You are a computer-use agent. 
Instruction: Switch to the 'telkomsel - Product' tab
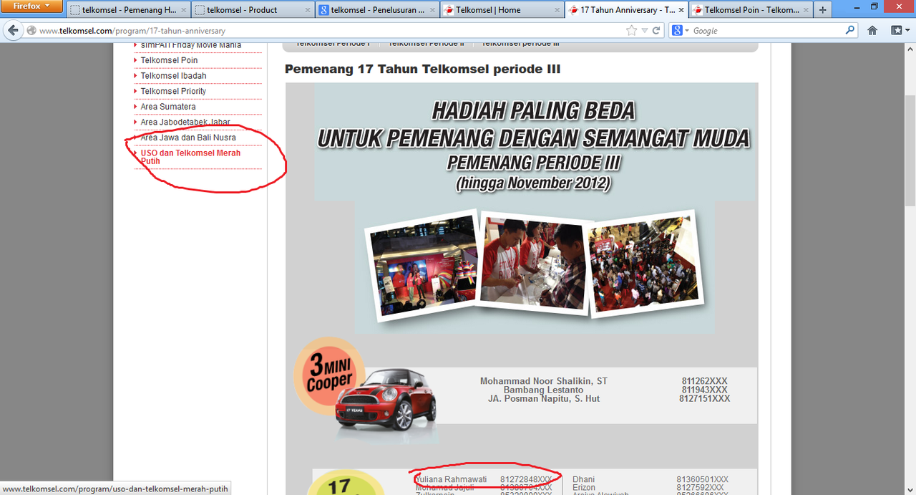click(253, 10)
